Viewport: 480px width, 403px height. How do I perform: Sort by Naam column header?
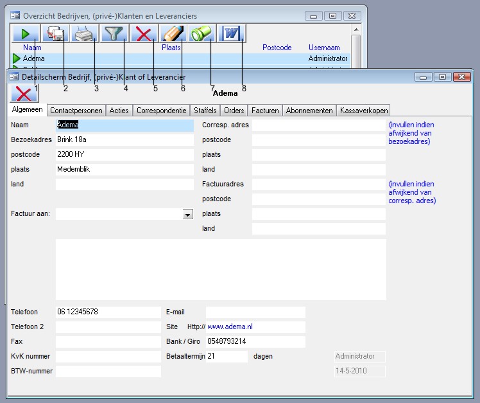pos(32,48)
